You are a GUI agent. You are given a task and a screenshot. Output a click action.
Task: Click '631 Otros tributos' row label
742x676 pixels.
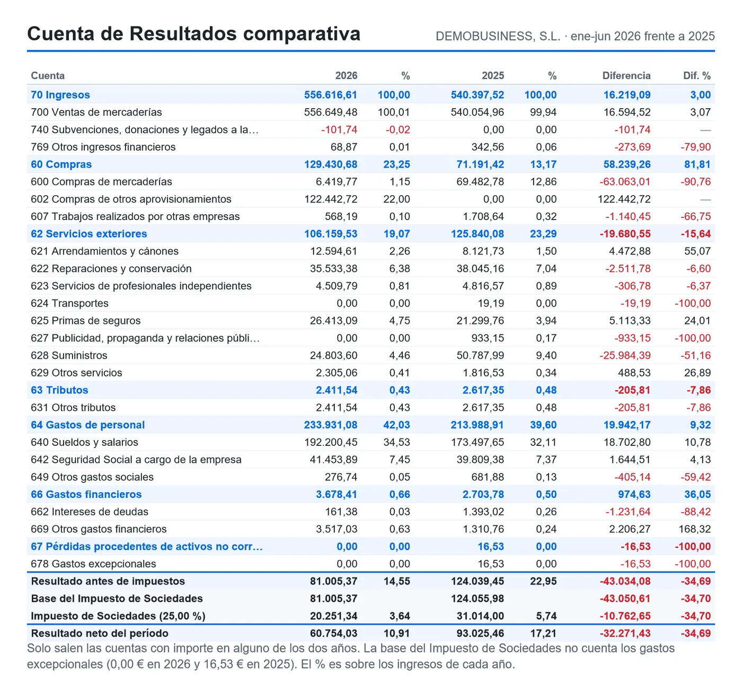[x=73, y=408]
